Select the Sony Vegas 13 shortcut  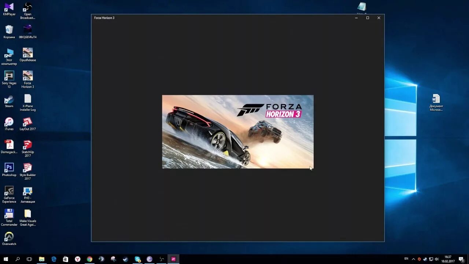9,80
